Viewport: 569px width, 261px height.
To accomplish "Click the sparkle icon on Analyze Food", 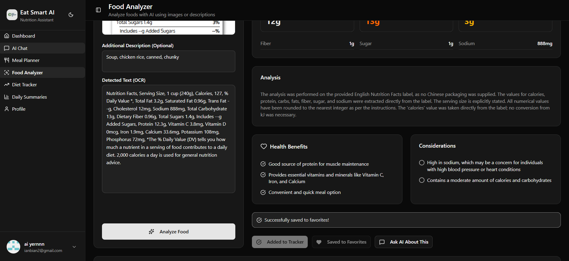I will point(151,232).
